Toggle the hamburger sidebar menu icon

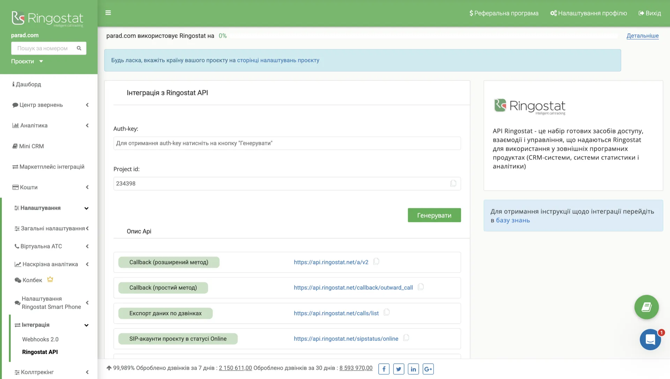point(108,13)
